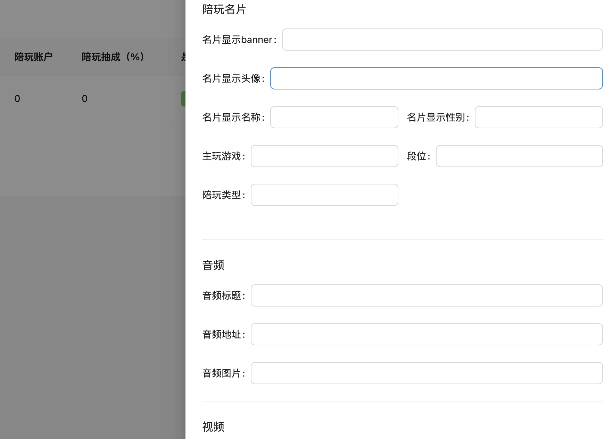Focus the 名片显示头像 text box
Image resolution: width=612 pixels, height=439 pixels.
pyautogui.click(x=436, y=78)
